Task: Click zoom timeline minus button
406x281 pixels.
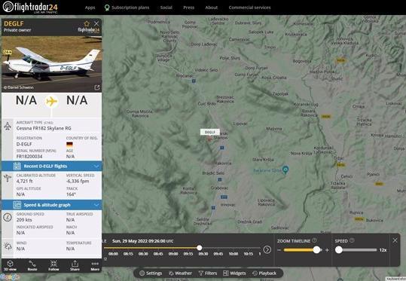Action: coord(279,250)
